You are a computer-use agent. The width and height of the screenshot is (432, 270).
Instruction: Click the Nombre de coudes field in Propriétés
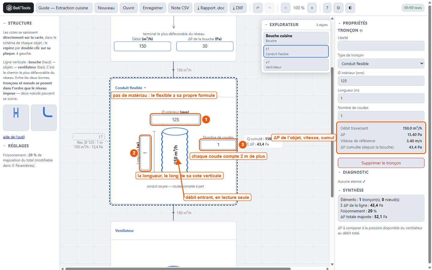pyautogui.click(x=381, y=116)
